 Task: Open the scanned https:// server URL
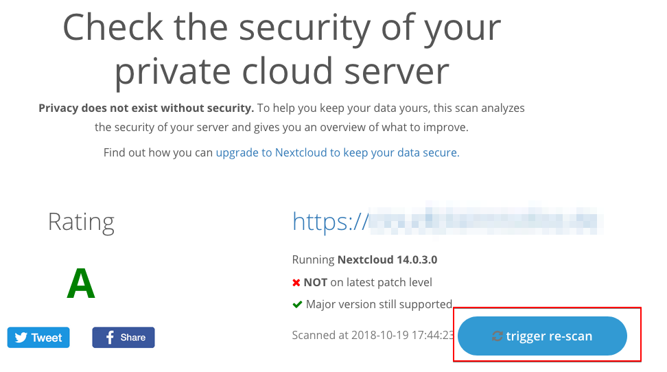447,221
